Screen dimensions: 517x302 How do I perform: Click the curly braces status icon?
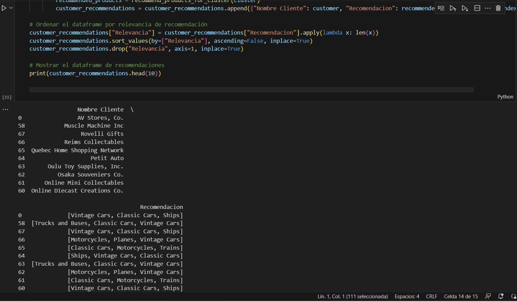click(513, 297)
